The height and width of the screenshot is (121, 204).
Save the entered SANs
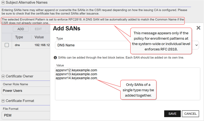pyautogui.click(x=172, y=114)
